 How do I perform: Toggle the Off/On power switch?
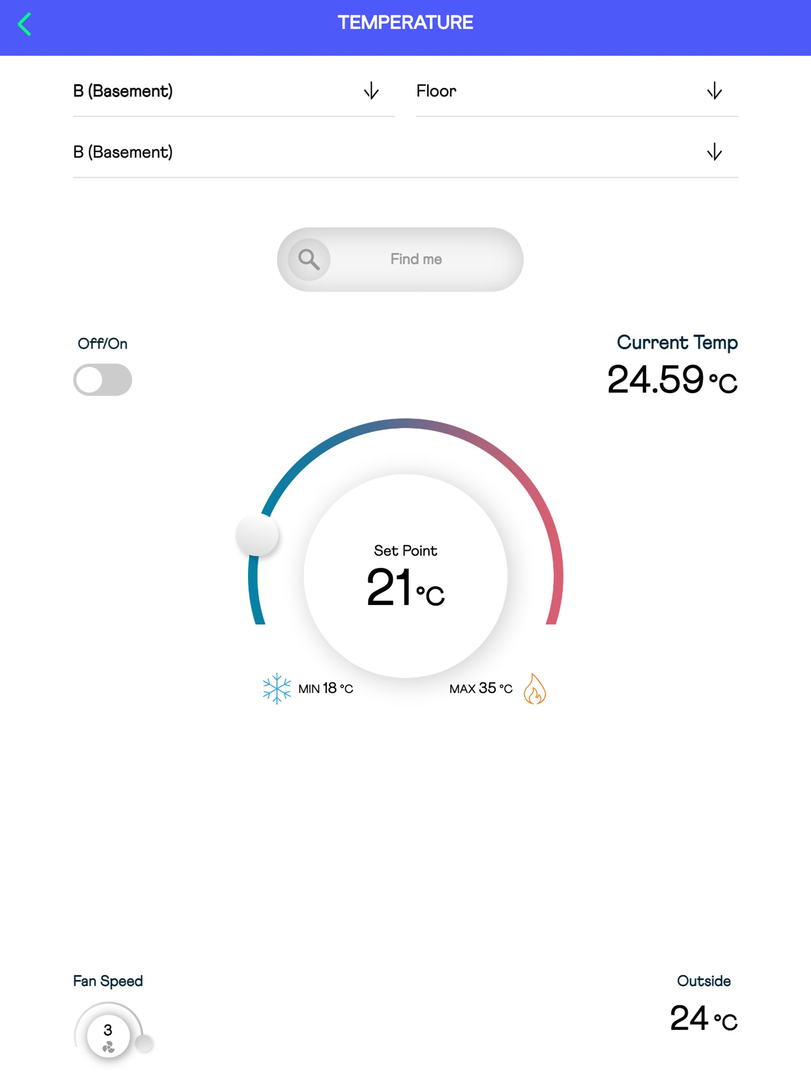pos(102,379)
